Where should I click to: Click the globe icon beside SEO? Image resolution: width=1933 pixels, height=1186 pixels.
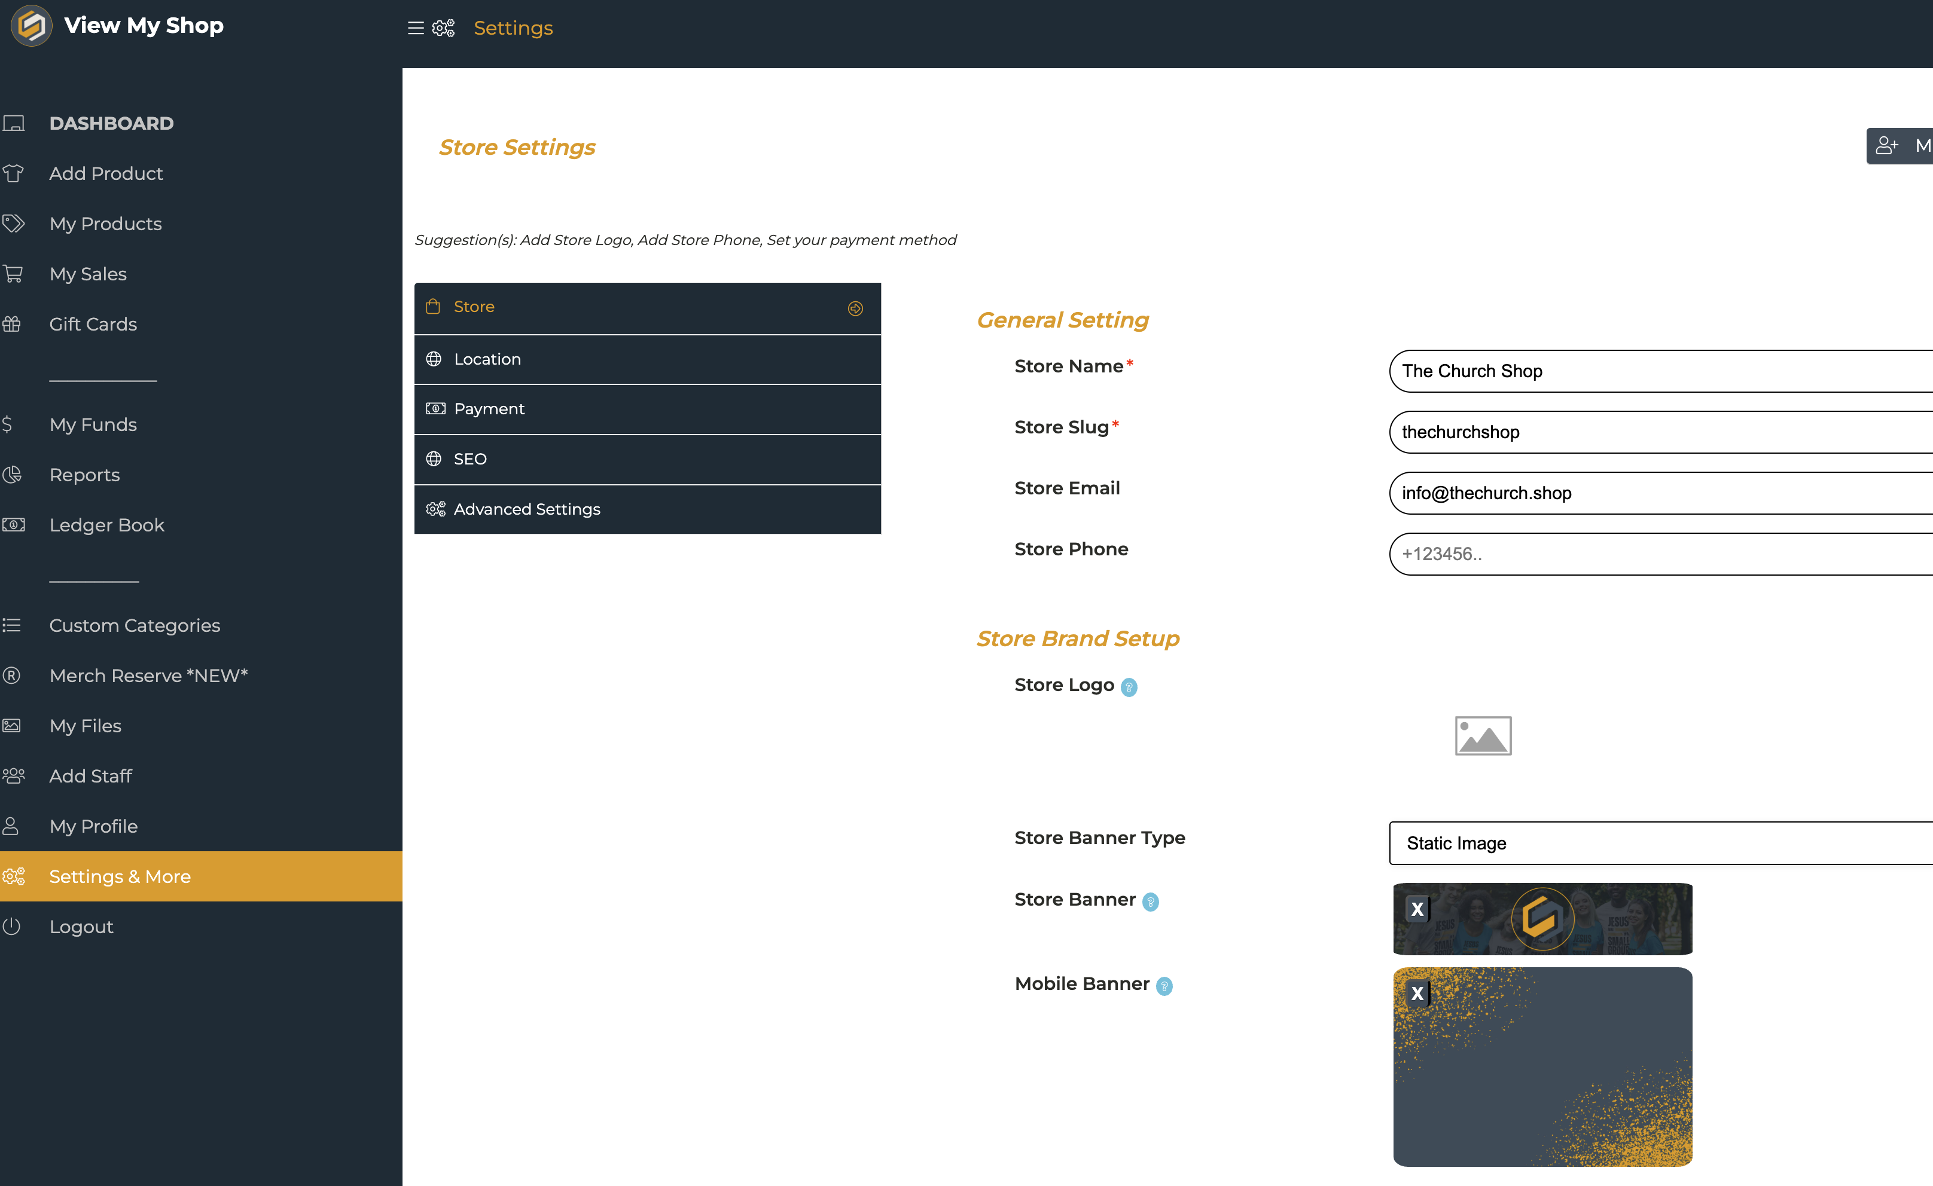pos(434,459)
